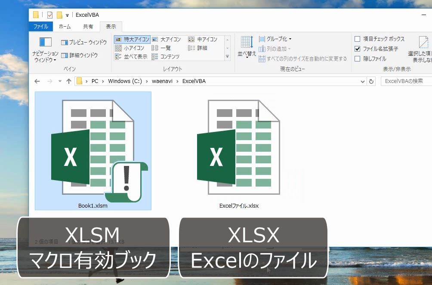Go up one folder level

coord(69,81)
